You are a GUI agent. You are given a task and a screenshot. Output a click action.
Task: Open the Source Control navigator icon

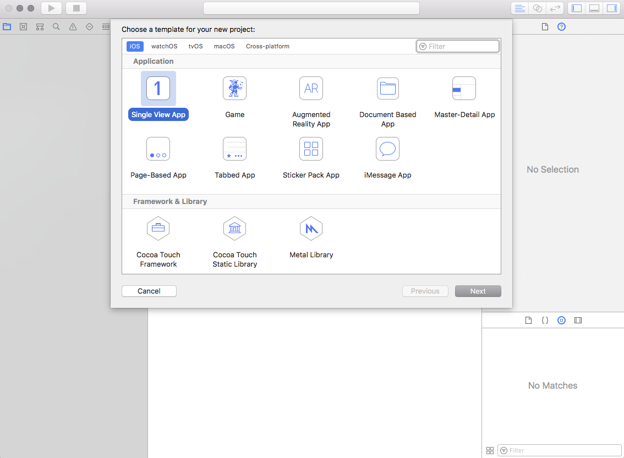click(x=24, y=26)
